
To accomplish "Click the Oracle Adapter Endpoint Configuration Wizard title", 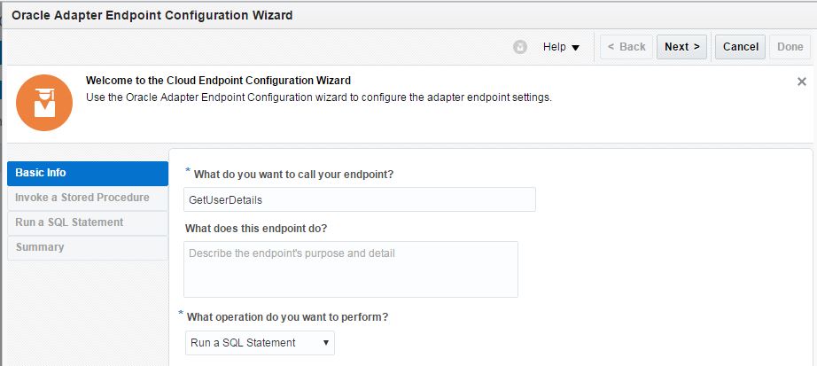I will tap(152, 15).
